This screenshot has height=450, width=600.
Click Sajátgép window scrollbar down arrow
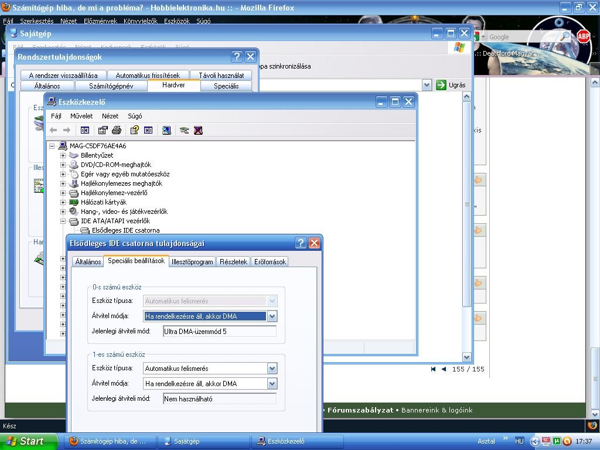point(467,357)
